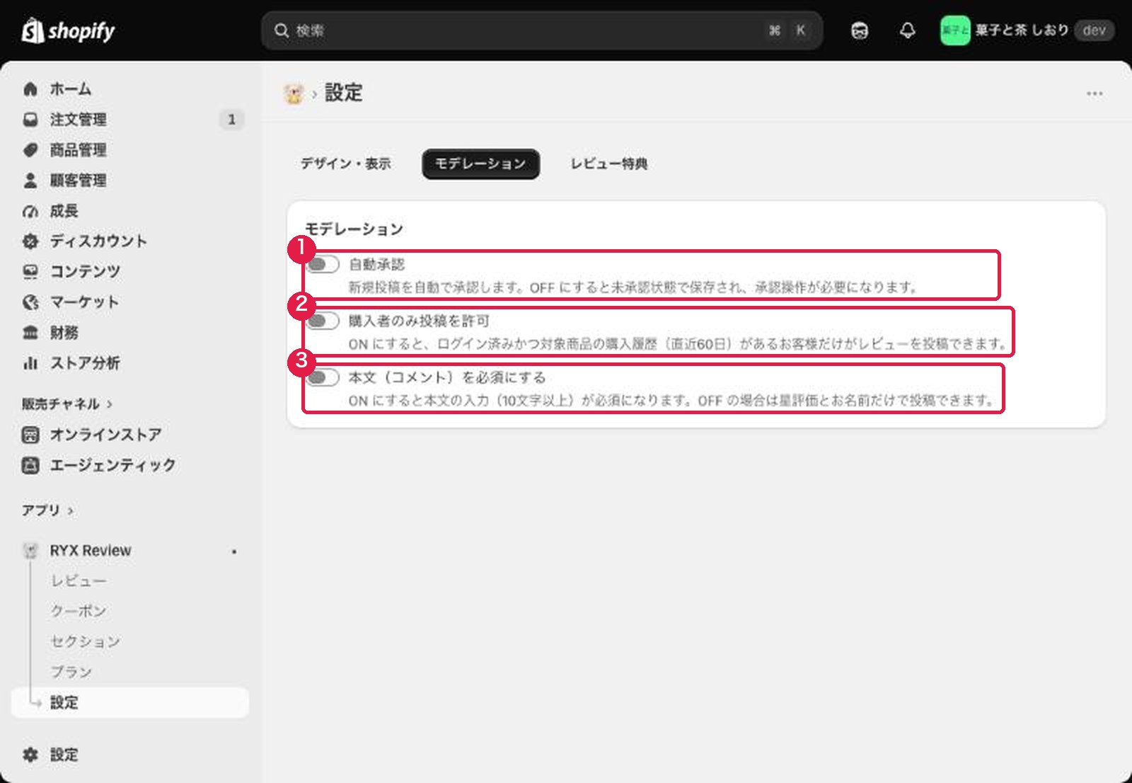This screenshot has height=783, width=1132.
Task: Click the ストア分析 bar chart icon
Action: [x=30, y=363]
